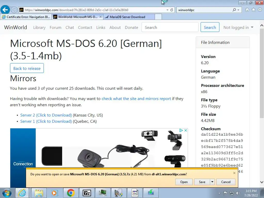Focus the WinWorld site Search field
The image size is (264, 198).
[170, 27]
